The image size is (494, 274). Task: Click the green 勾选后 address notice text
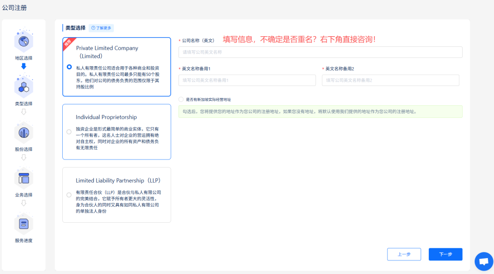coord(300,112)
